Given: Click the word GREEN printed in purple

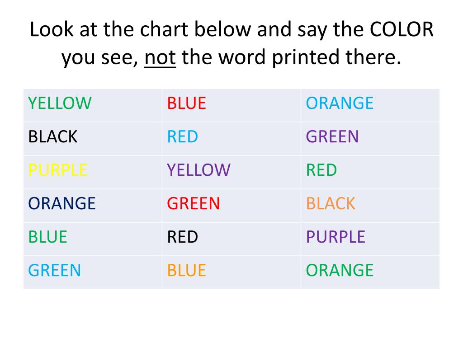Looking at the screenshot, I should (332, 136).
